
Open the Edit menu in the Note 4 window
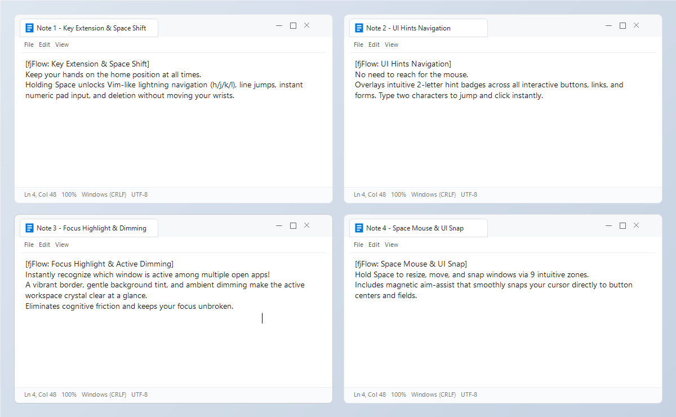(x=374, y=245)
